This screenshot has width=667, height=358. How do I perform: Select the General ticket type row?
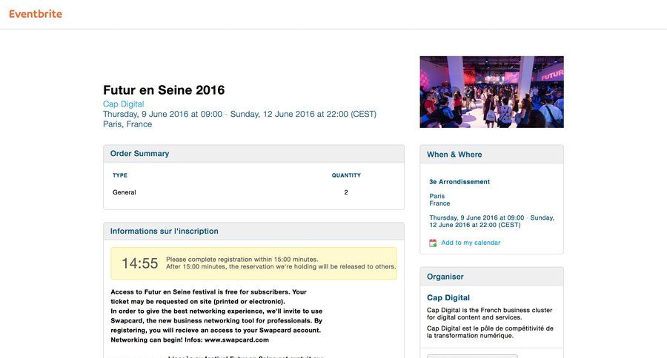point(253,192)
